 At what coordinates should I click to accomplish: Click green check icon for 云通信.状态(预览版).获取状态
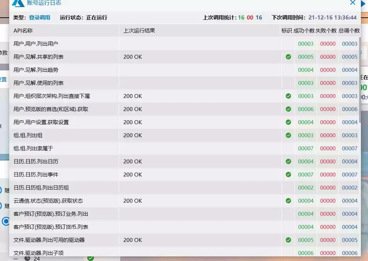coord(288,201)
